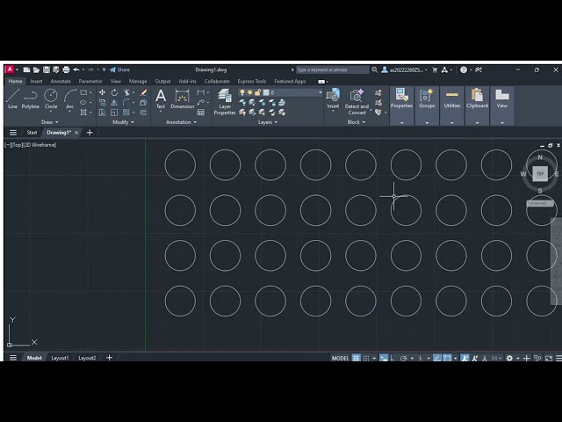Open the Clipboard panel dropdown

coord(477,123)
